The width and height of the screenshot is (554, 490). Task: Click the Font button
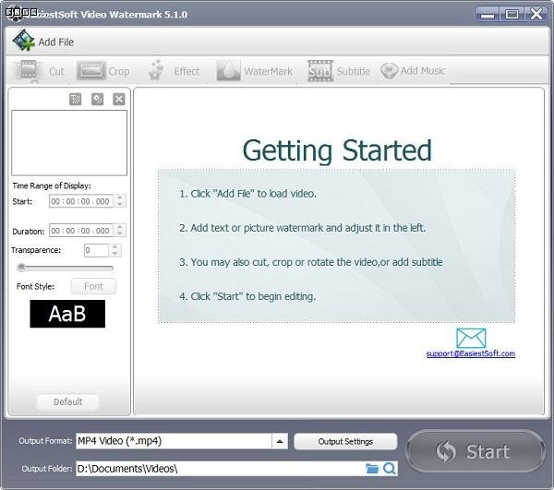tap(93, 286)
